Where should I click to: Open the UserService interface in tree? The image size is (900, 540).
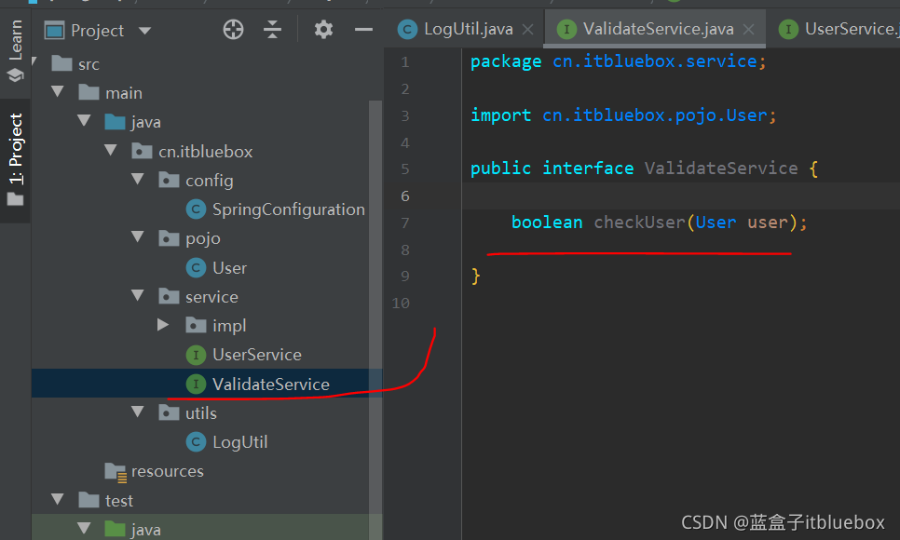click(x=256, y=355)
